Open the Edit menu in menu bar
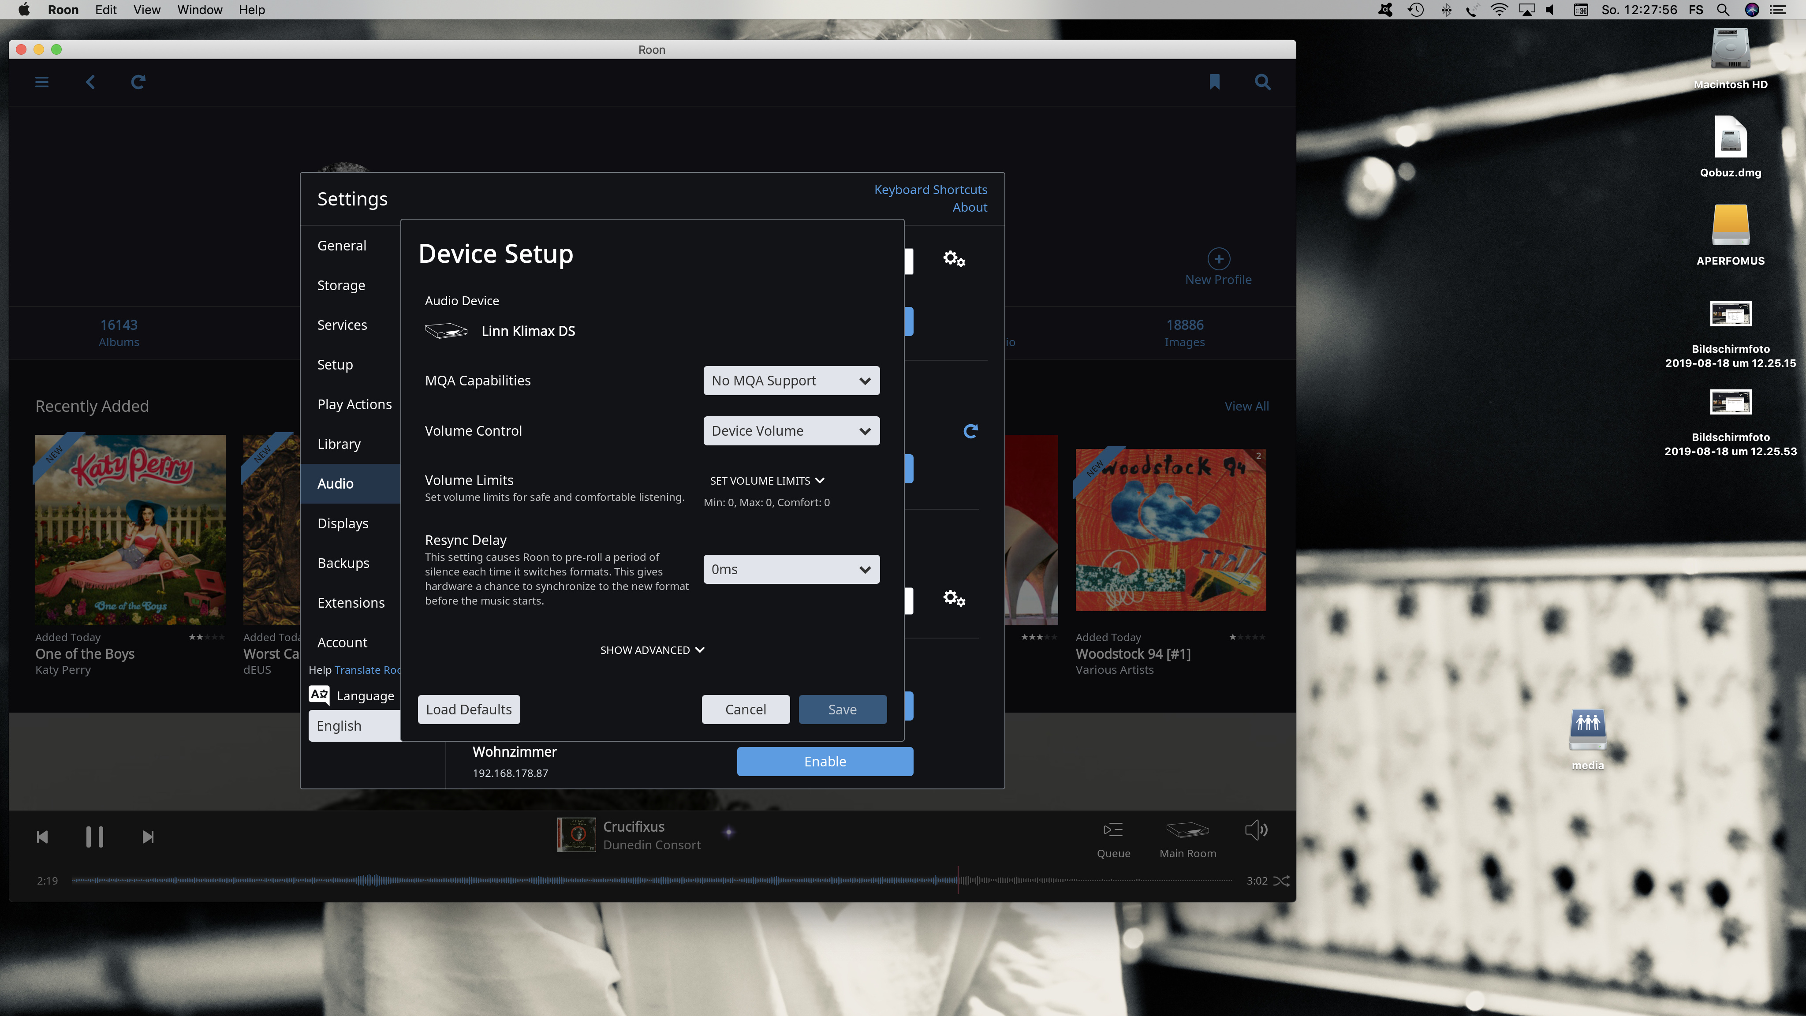Image resolution: width=1806 pixels, height=1016 pixels. point(106,10)
